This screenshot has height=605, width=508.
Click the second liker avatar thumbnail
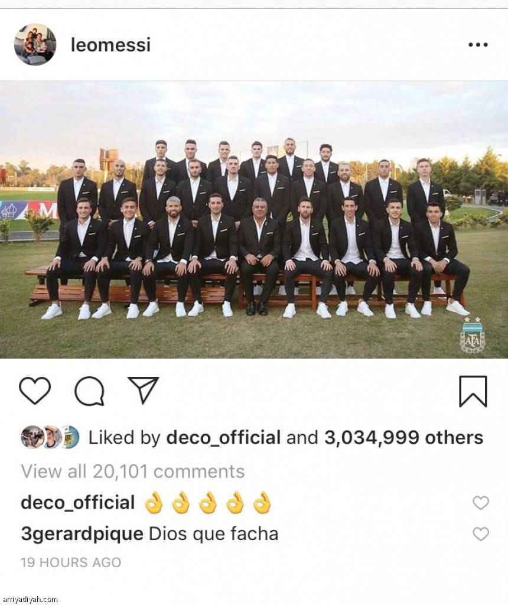(52, 437)
